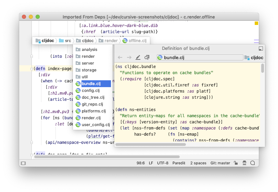Click cursor position 98:6 in status bar
The image size is (278, 192).
pyautogui.click(x=141, y=163)
